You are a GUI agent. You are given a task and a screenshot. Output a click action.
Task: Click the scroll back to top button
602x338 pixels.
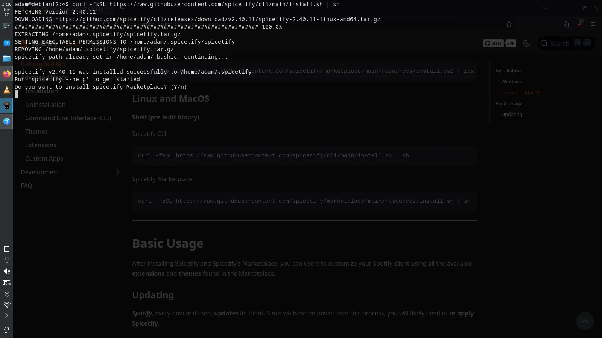[585, 321]
